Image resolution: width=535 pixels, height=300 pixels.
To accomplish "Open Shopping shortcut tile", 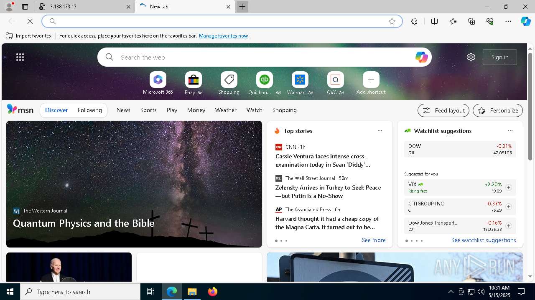I will pos(229,83).
